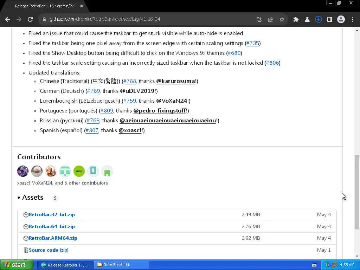Click the scrollbar down arrow
Image resolution: width=360 pixels, height=270 pixels.
pos(357,256)
